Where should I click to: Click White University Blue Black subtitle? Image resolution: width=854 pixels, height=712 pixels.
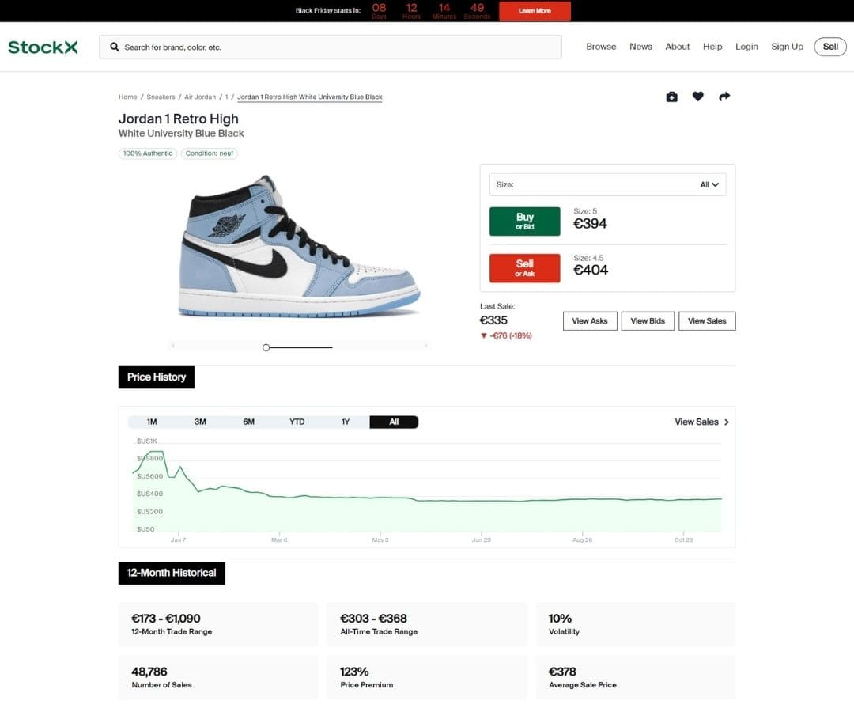[x=181, y=134]
